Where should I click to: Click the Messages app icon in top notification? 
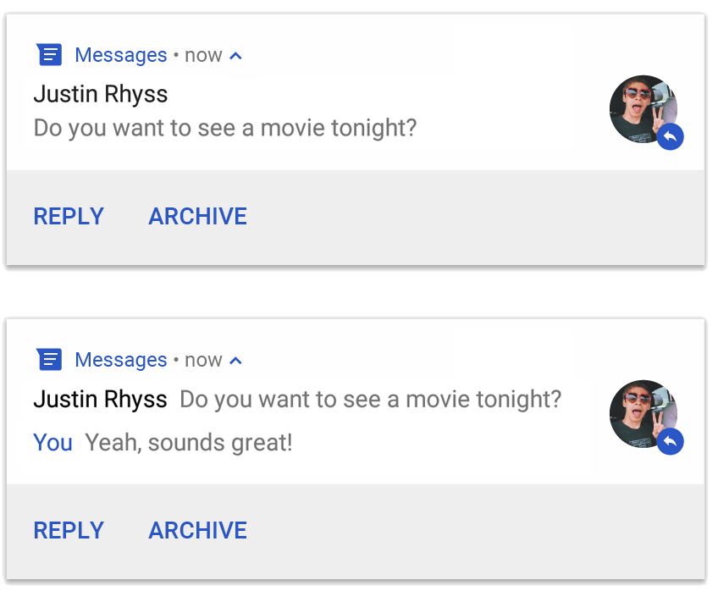49,54
